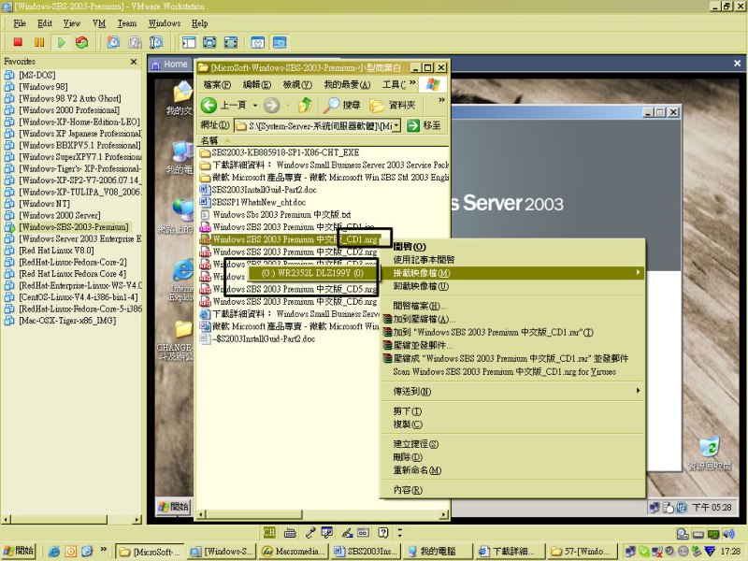Click the green Power On play button
748x561 pixels.
pos(61,42)
